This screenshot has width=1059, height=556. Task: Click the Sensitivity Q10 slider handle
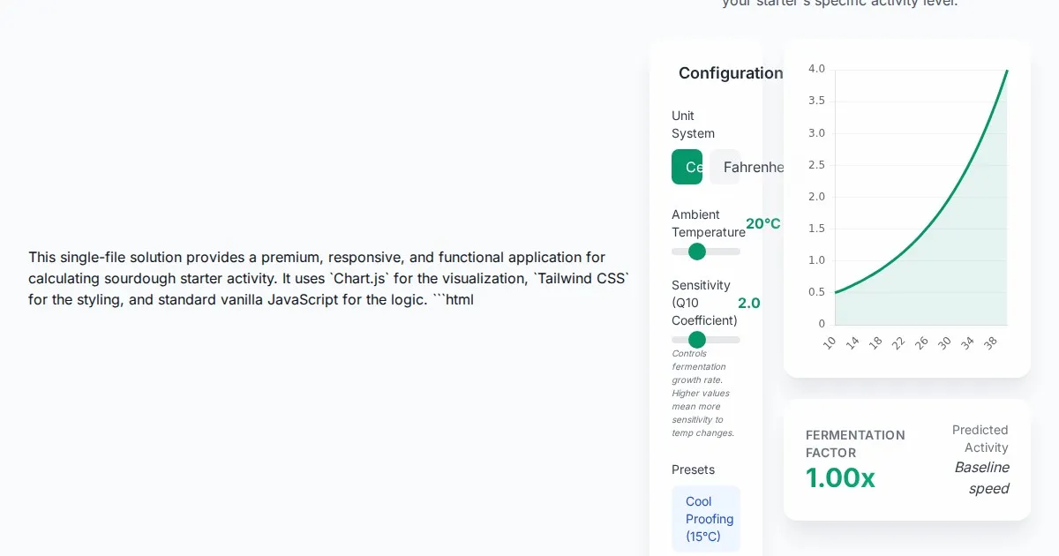click(697, 340)
